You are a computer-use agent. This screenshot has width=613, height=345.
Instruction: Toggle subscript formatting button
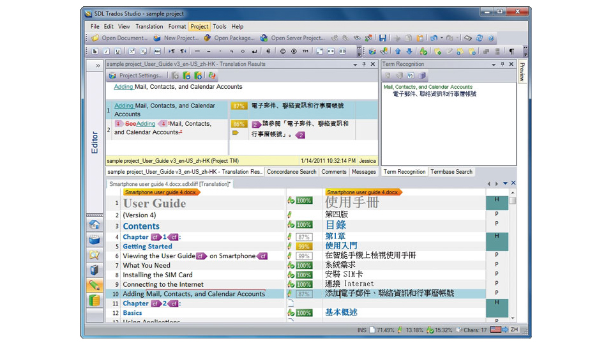point(143,51)
